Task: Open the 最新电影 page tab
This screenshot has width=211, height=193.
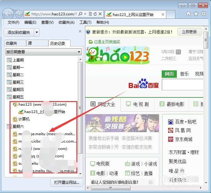Action: coord(172,104)
